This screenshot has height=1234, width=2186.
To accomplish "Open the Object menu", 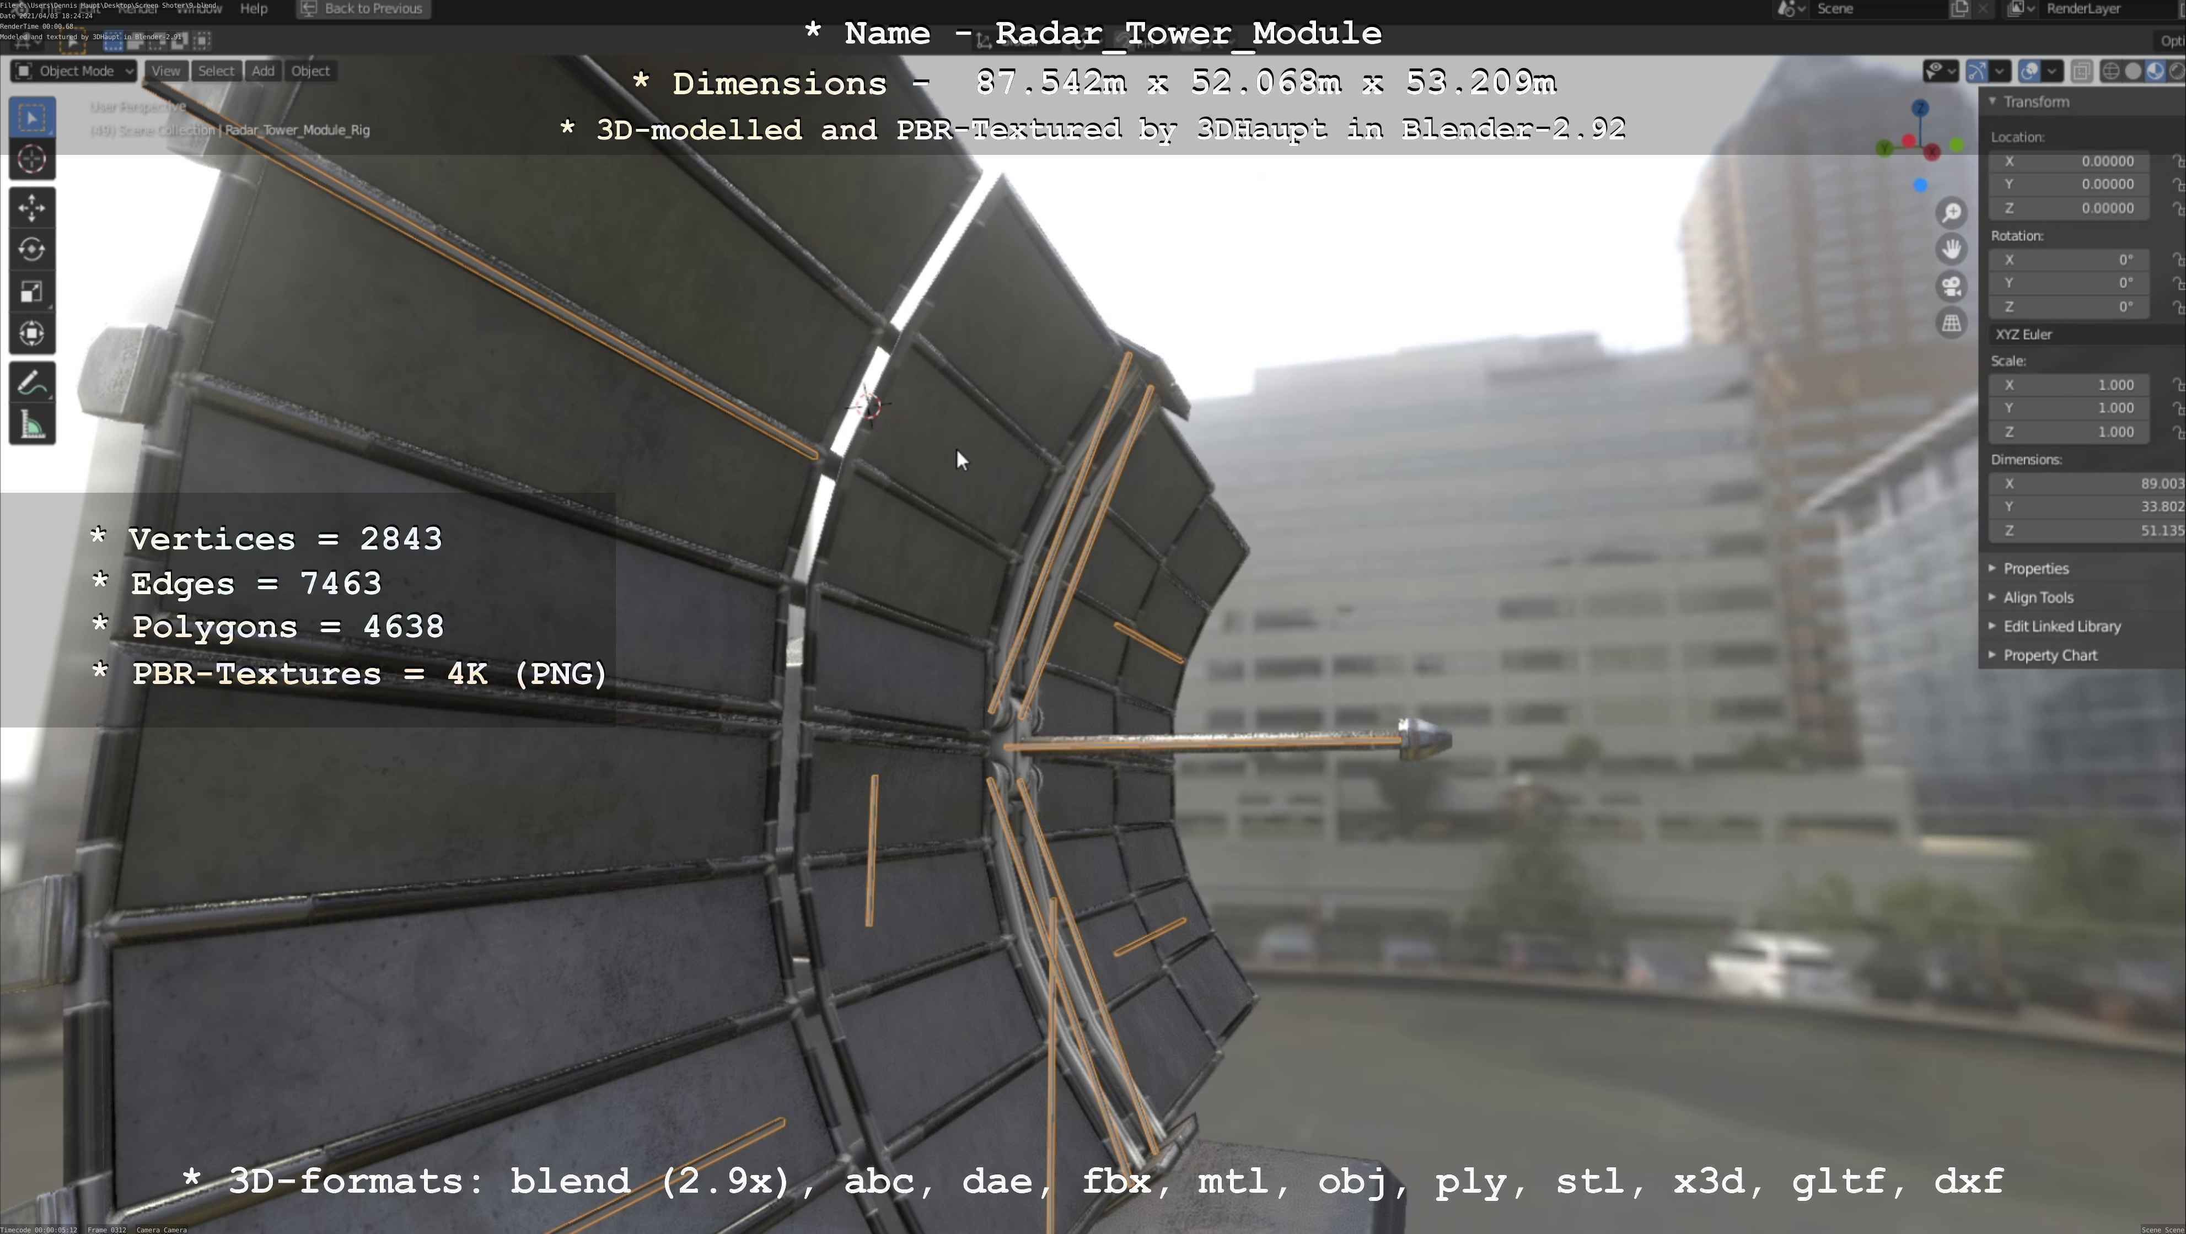I will [310, 71].
